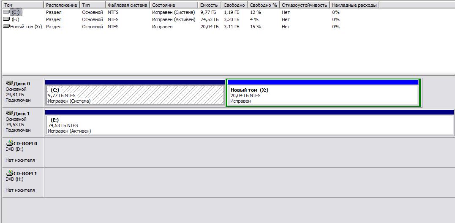Screen dimensions: 455x223
Task: Sort by the Тип column header
Action: click(92, 5)
